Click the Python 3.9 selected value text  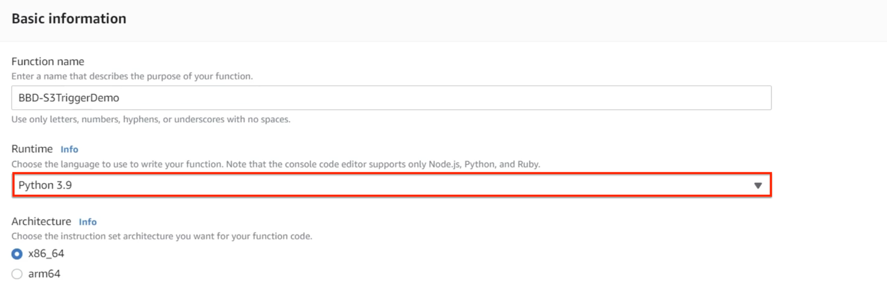pyautogui.click(x=46, y=186)
